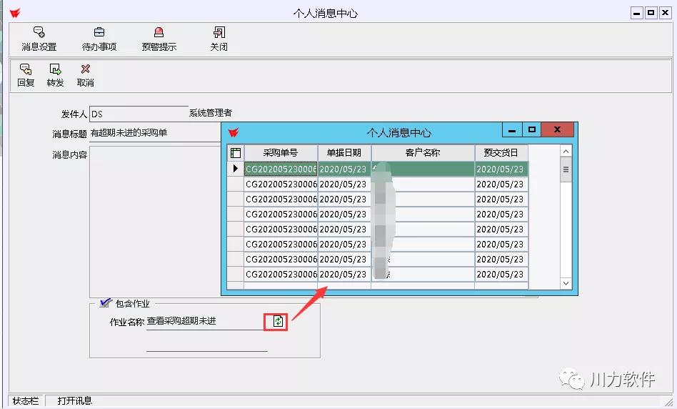The height and width of the screenshot is (409, 677).
Task: Click the 发件人 input field containing DS
Action: pyautogui.click(x=139, y=114)
